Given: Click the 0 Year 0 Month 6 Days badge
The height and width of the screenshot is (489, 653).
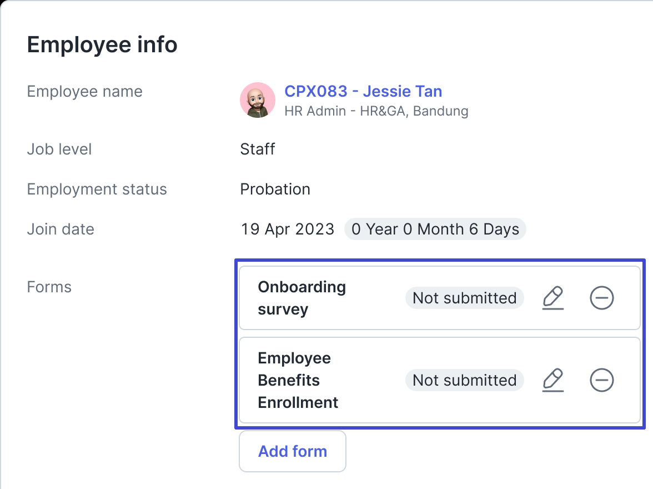Looking at the screenshot, I should (435, 229).
